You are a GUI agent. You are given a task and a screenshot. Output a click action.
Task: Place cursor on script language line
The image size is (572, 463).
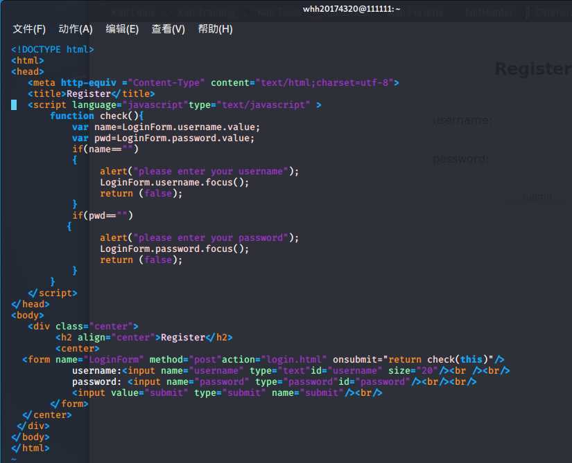point(175,105)
